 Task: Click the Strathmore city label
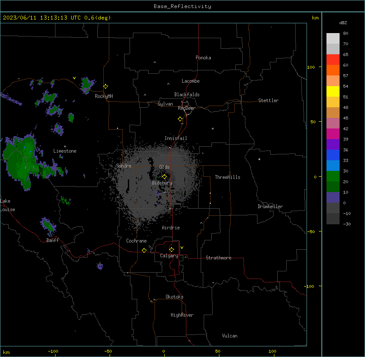tap(218, 258)
